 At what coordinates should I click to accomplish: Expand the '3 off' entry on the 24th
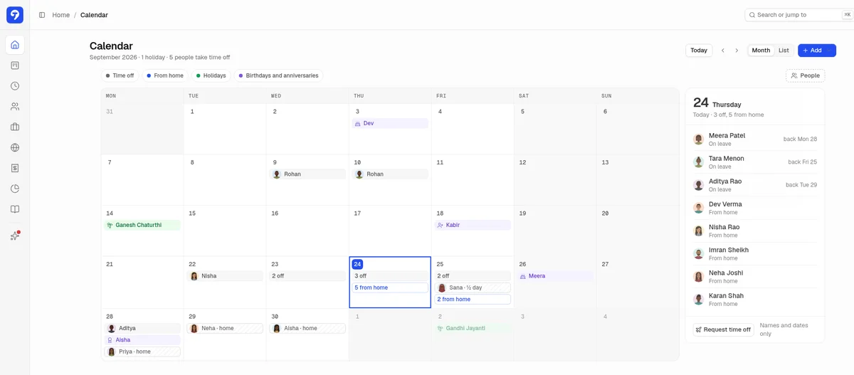[x=390, y=276]
